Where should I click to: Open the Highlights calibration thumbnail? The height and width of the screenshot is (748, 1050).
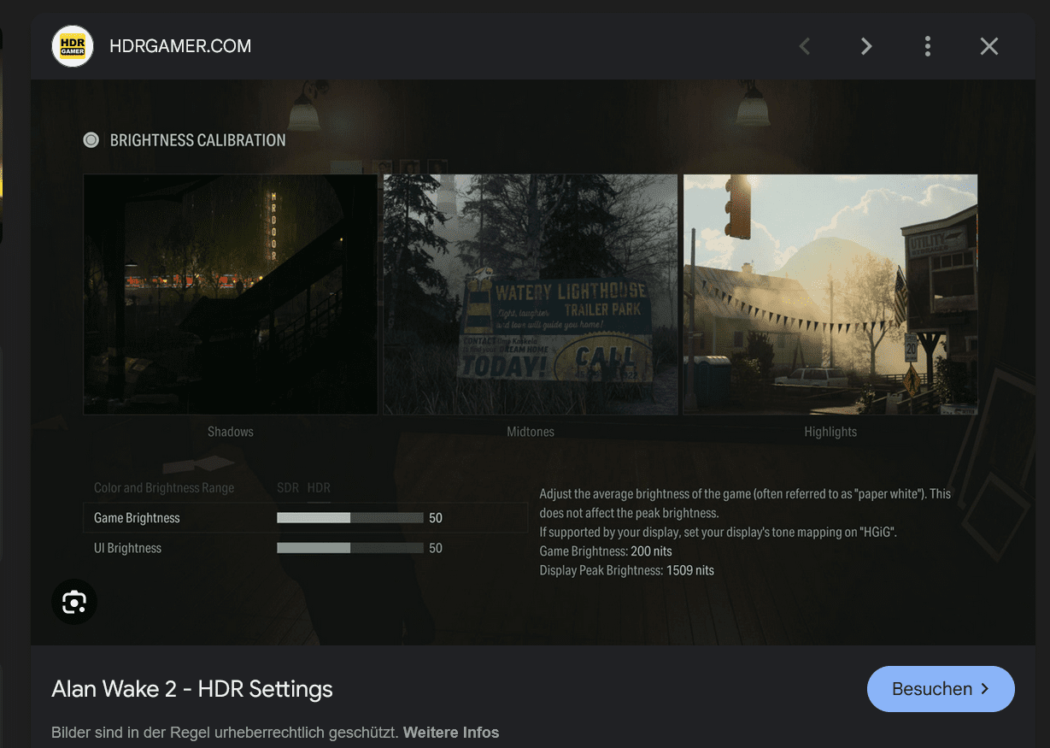pos(830,294)
